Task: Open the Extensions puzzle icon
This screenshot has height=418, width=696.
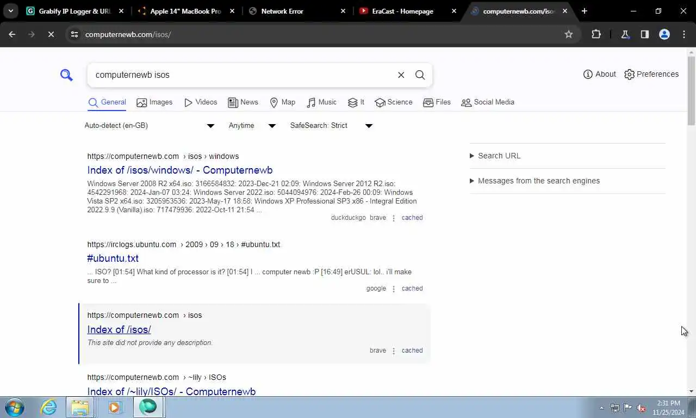Action: 596,34
